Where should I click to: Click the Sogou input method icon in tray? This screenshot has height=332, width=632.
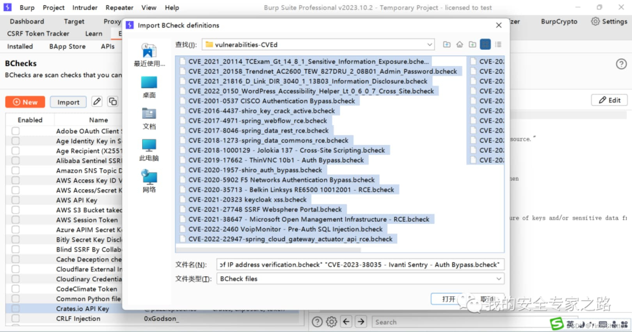(x=557, y=323)
